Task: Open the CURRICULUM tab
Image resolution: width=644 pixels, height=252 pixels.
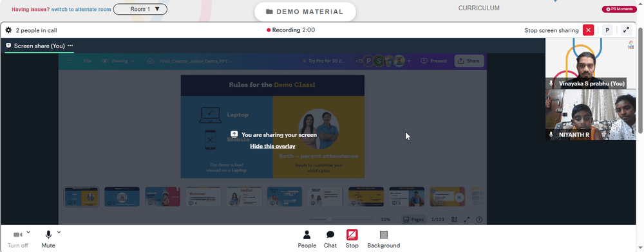Action: (x=479, y=8)
